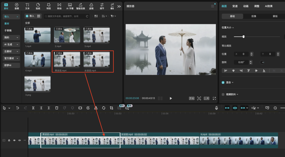Expand the 官方素材 sidebar section

click(11, 58)
